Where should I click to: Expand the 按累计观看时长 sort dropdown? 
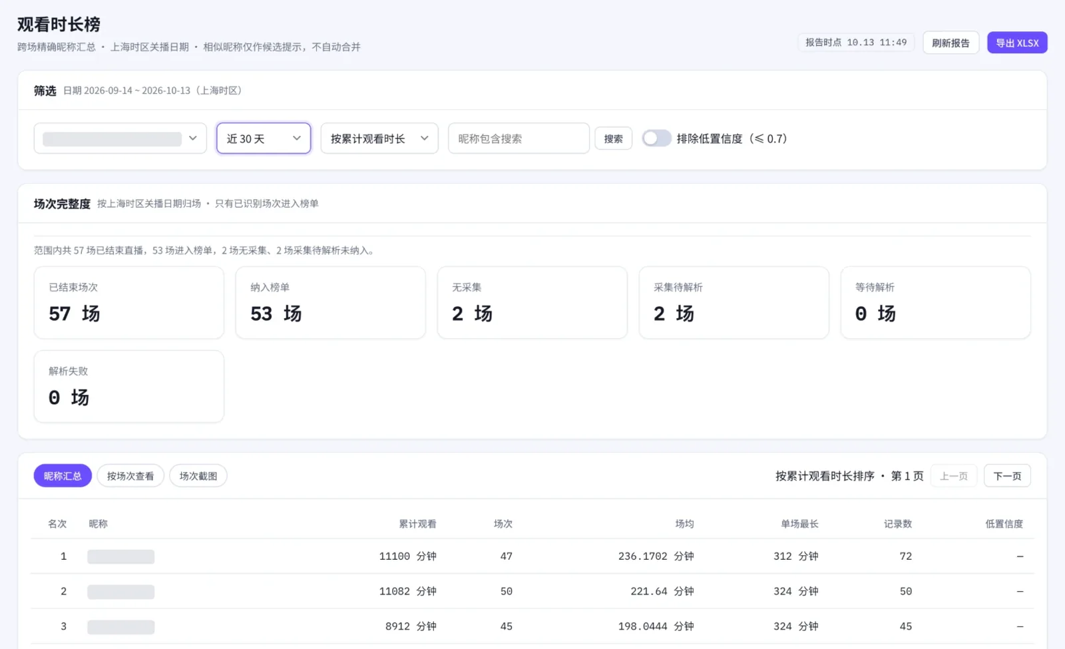[379, 138]
